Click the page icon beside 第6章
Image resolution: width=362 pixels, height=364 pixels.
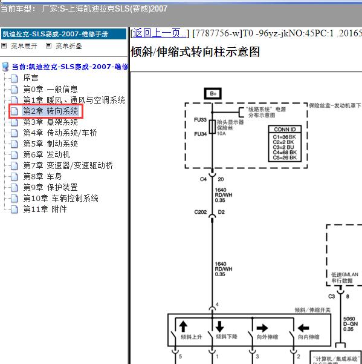15,154
